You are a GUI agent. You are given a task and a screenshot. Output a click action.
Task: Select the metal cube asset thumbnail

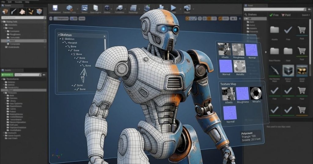click(x=288, y=70)
